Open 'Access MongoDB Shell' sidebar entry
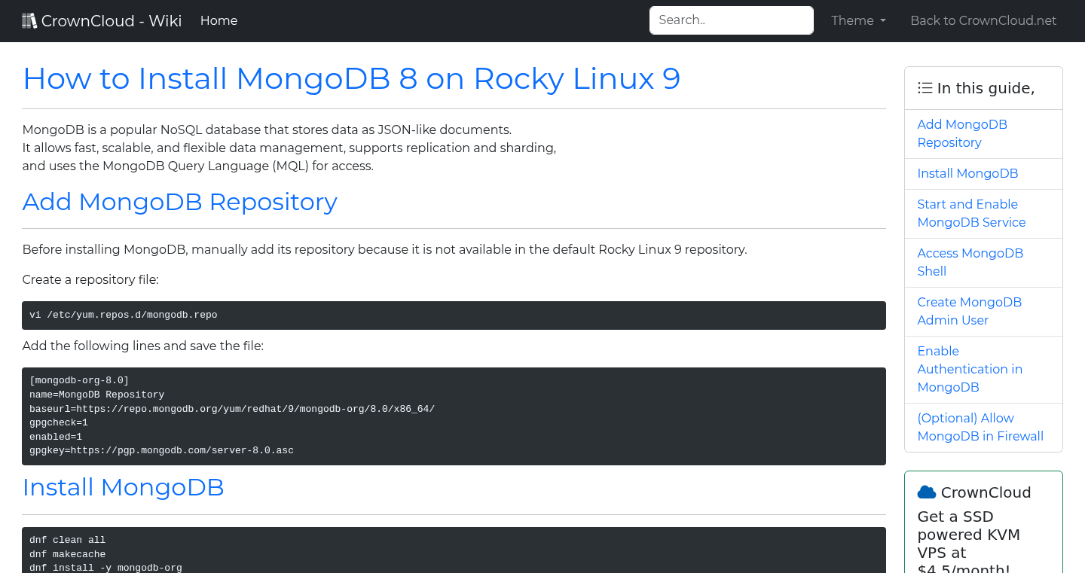This screenshot has height=573, width=1085. (x=970, y=262)
